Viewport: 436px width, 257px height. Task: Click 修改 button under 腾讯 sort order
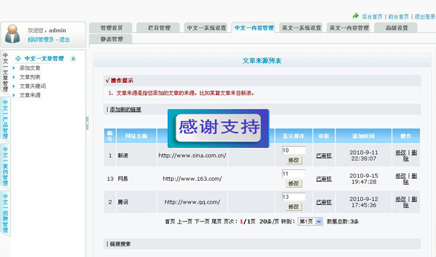click(x=294, y=207)
